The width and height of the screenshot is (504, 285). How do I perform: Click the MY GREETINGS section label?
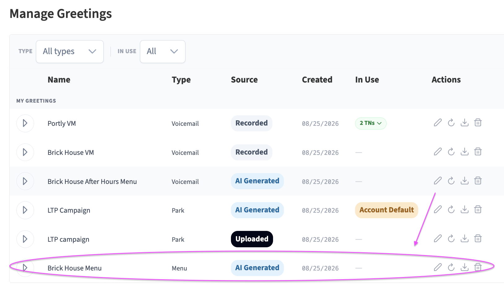36,101
